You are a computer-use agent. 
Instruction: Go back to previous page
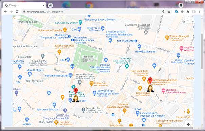[5, 12]
